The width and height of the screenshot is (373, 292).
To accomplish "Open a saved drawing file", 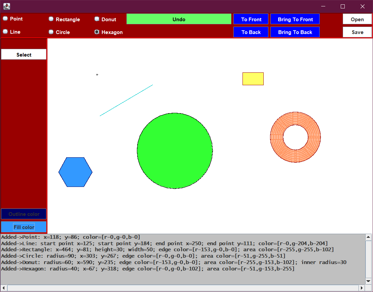I will (x=357, y=19).
